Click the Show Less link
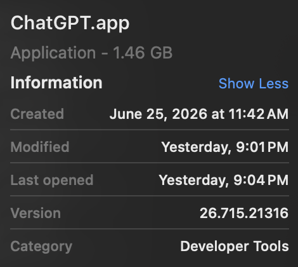 (x=254, y=83)
